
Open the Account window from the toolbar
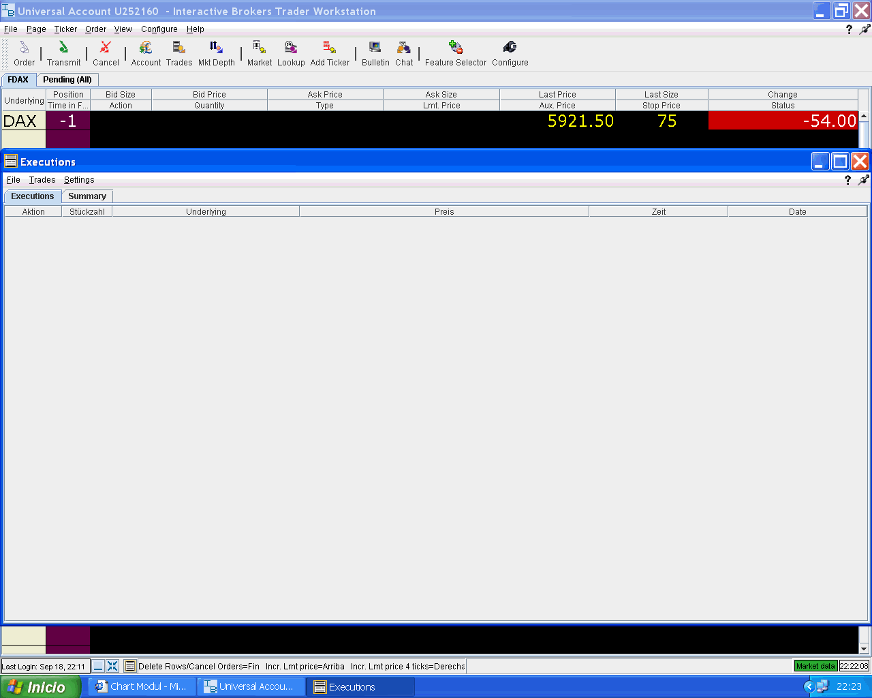(146, 53)
